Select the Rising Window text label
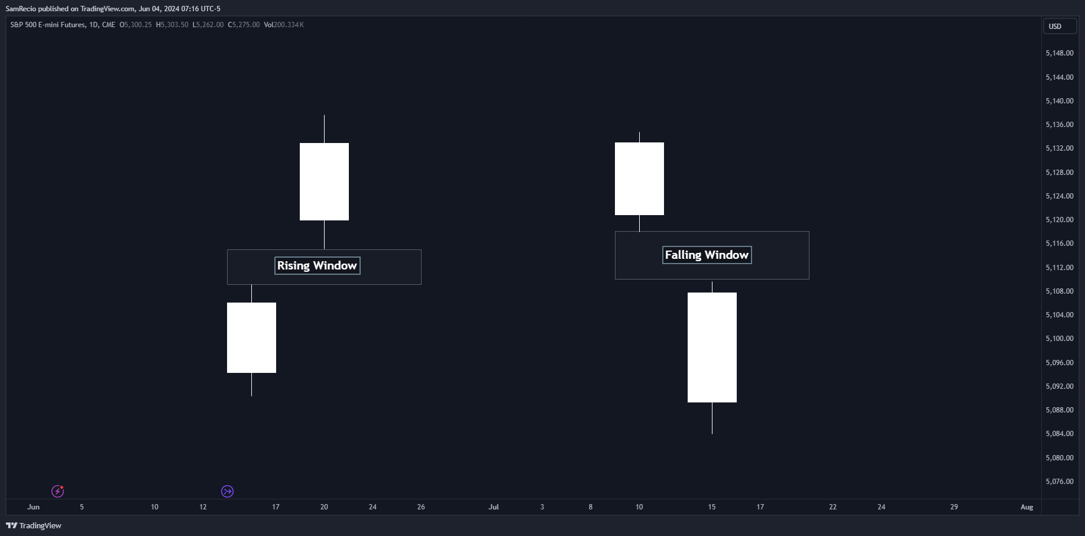 coord(318,266)
